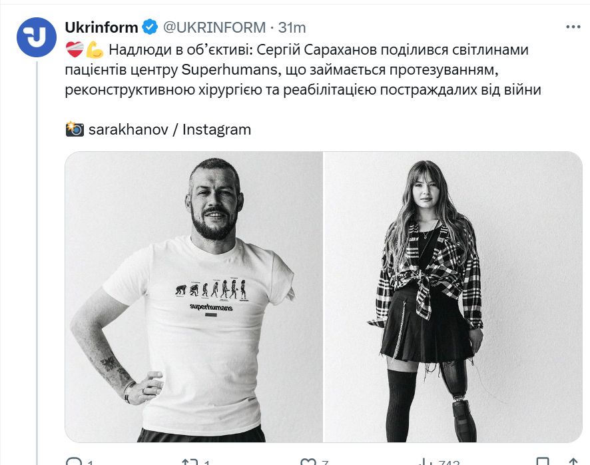
Task: Click the 'sarakhanov / Instagram' credit text
Action: tap(170, 129)
